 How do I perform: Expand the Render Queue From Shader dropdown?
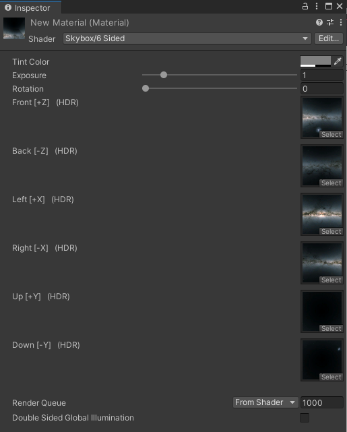click(265, 402)
